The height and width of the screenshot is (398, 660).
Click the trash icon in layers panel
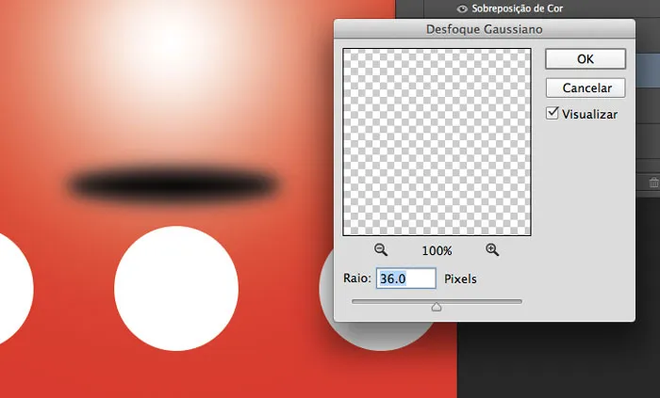tap(653, 183)
